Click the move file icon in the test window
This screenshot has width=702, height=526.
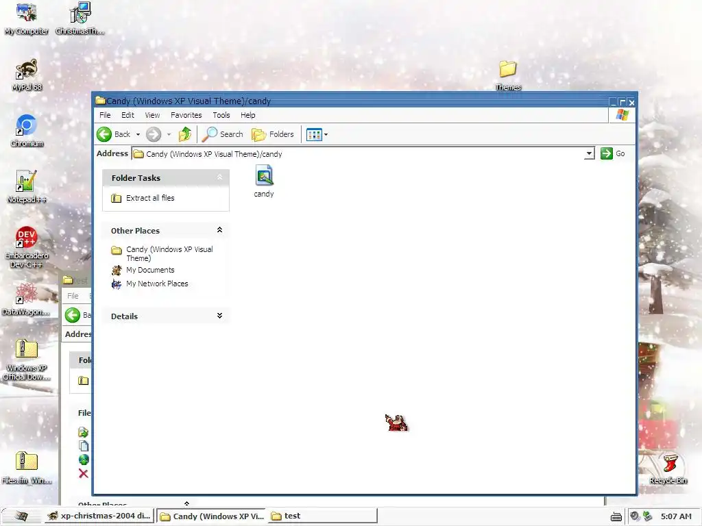pos(83,432)
